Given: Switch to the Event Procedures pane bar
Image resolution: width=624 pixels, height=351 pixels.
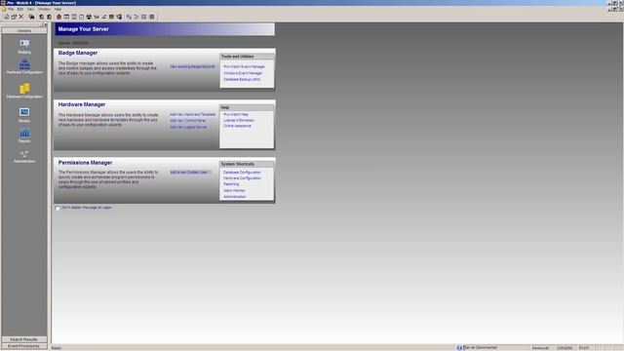Looking at the screenshot, I should [23, 346].
